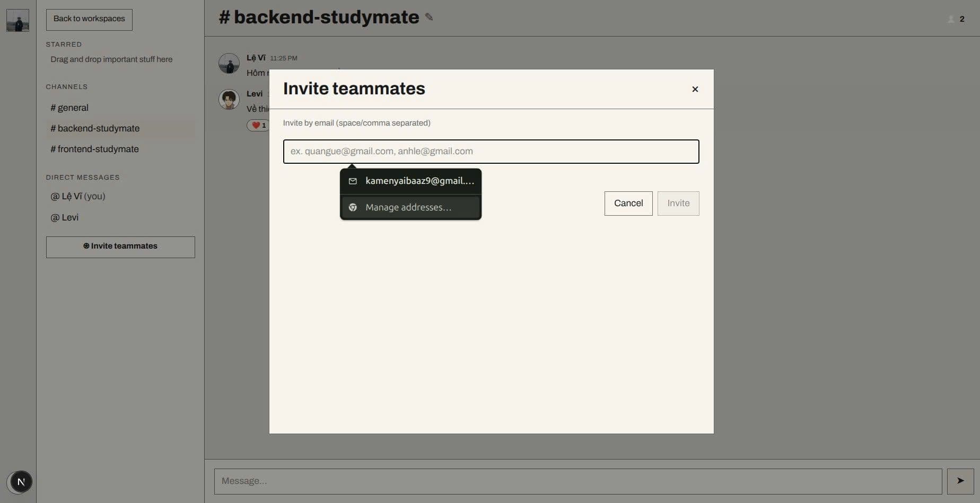Screen dimensions: 980x503
Task: Click Levi's message avatar
Action: click(229, 99)
